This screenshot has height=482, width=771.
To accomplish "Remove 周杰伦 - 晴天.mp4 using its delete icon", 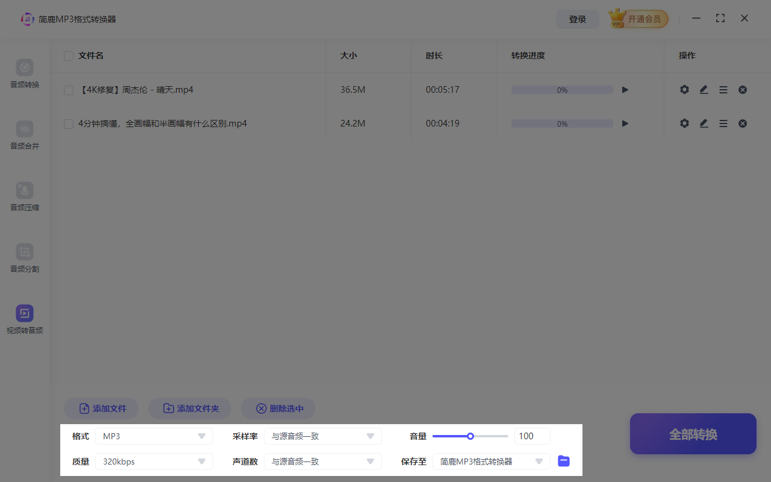I will (x=743, y=89).
